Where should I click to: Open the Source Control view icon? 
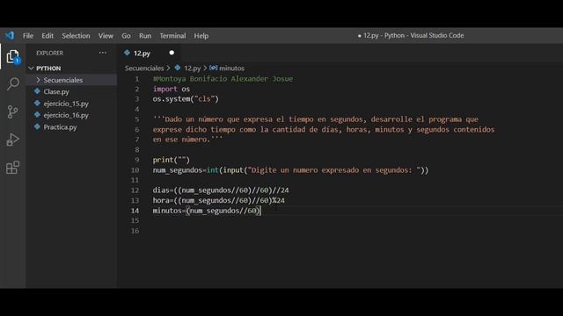13,111
